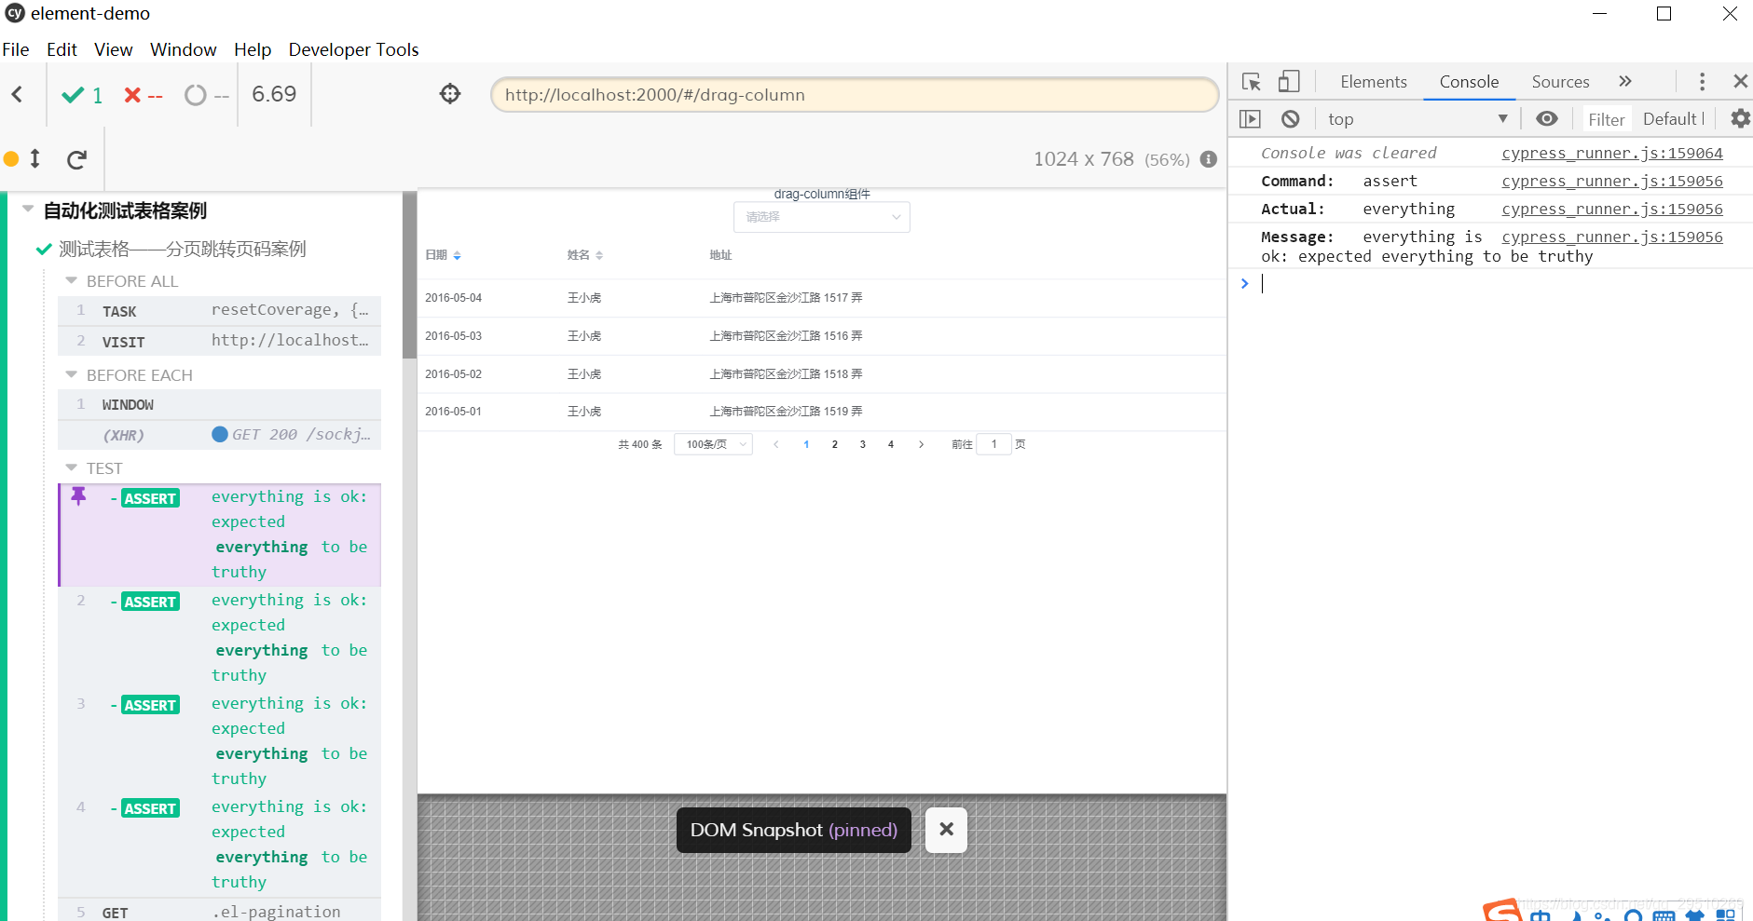Open DevTools three-dot menu
Viewport: 1753px width, 921px height.
(x=1702, y=82)
